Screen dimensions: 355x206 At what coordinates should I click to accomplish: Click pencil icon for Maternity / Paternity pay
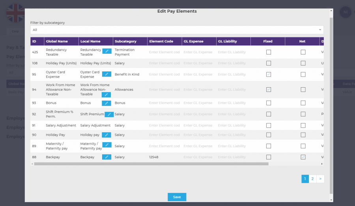107,145
